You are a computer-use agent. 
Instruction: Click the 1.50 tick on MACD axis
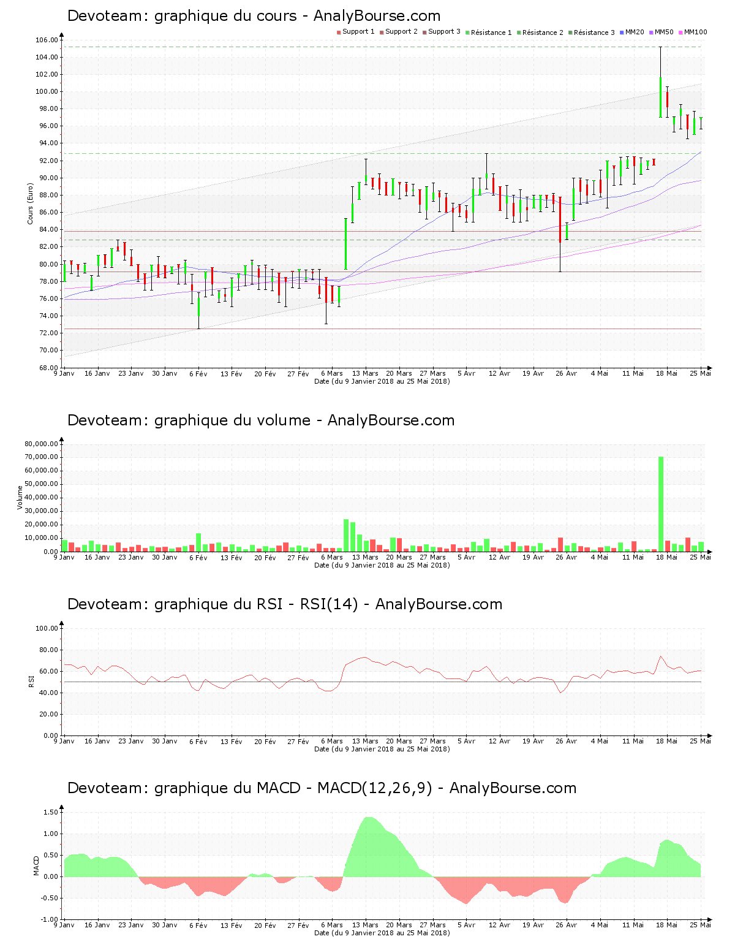[51, 812]
